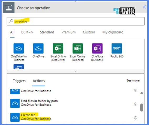Click the See more link
The width and height of the screenshot is (149, 125).
133,80
